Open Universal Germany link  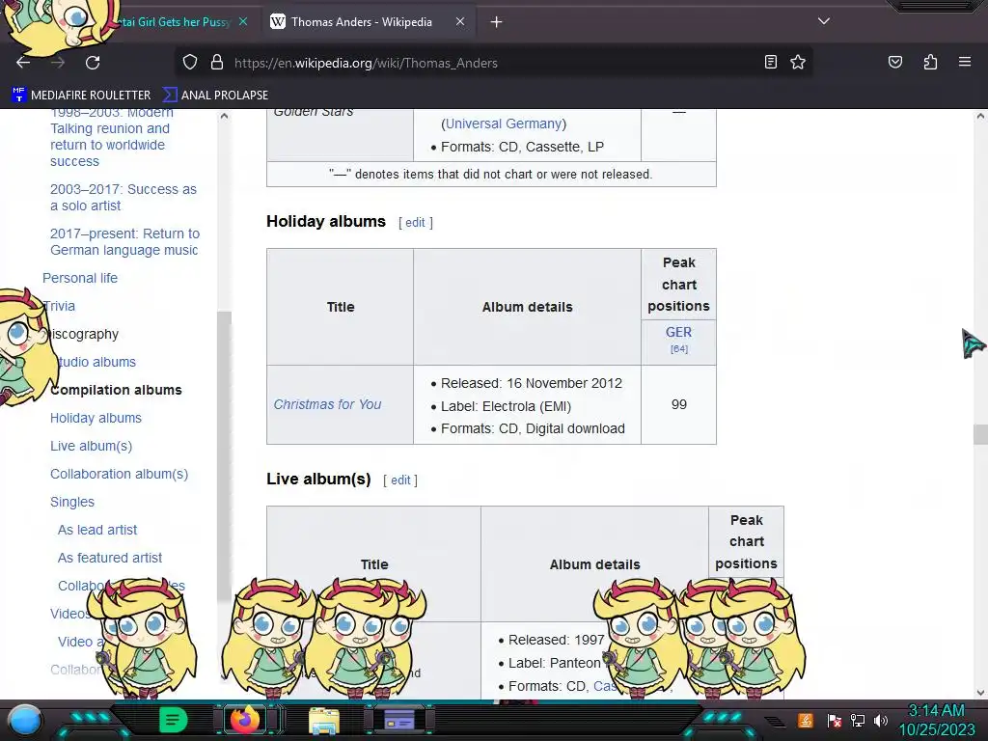504,123
